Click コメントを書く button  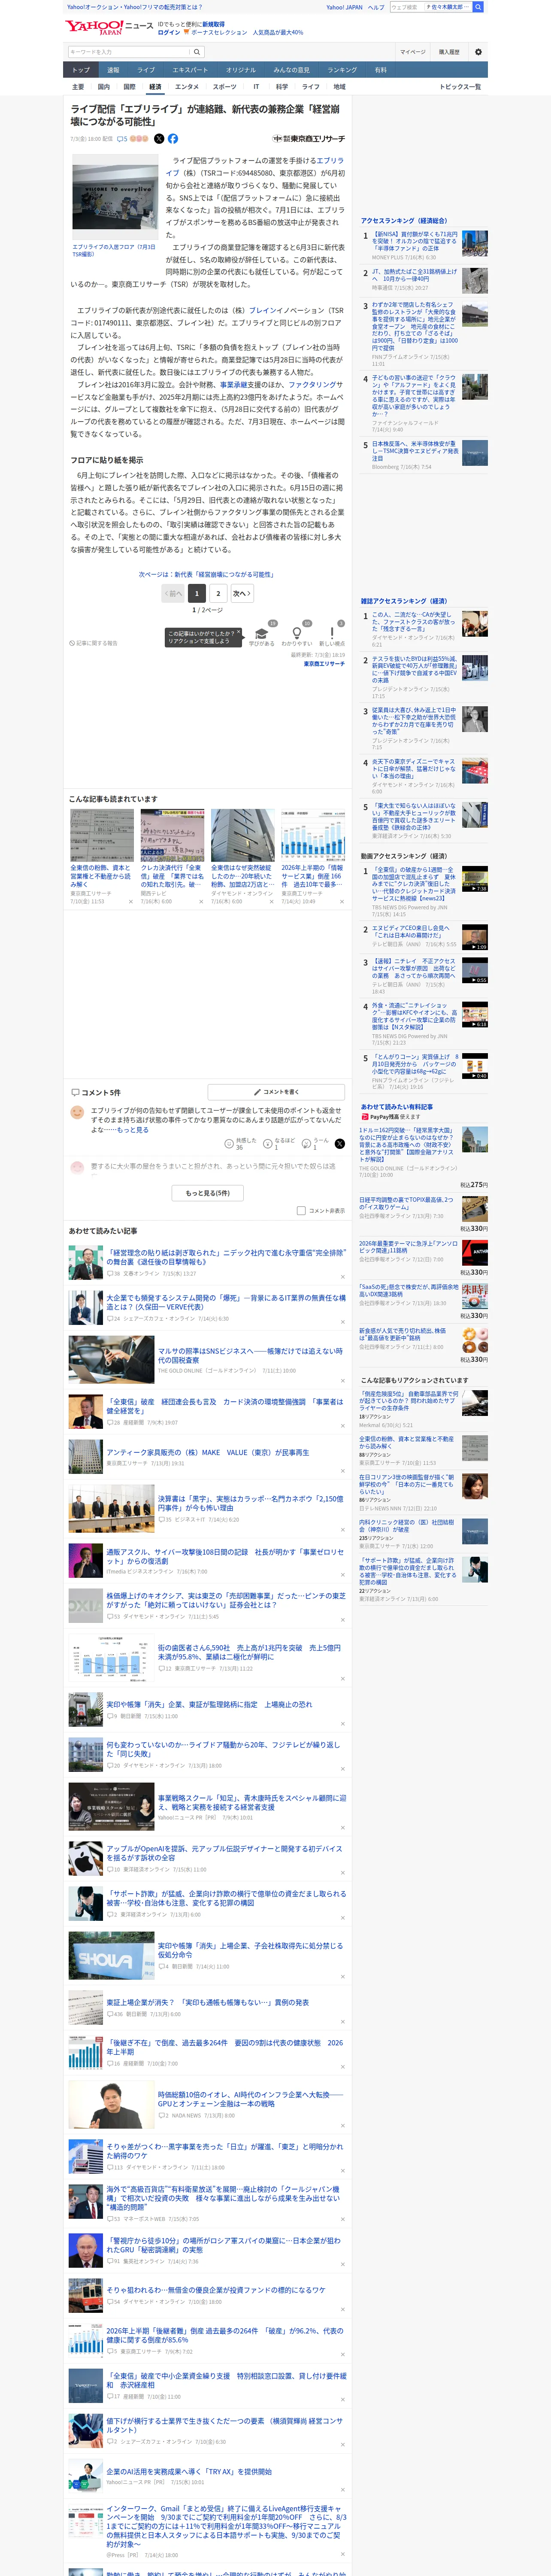tap(276, 1092)
